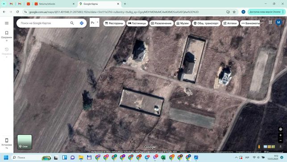Select the Street View pegman

[x=259, y=147]
